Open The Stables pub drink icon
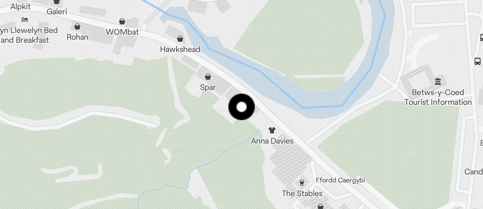 click(x=302, y=183)
